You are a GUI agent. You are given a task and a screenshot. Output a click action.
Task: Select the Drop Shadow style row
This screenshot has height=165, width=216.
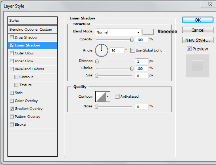32,37
